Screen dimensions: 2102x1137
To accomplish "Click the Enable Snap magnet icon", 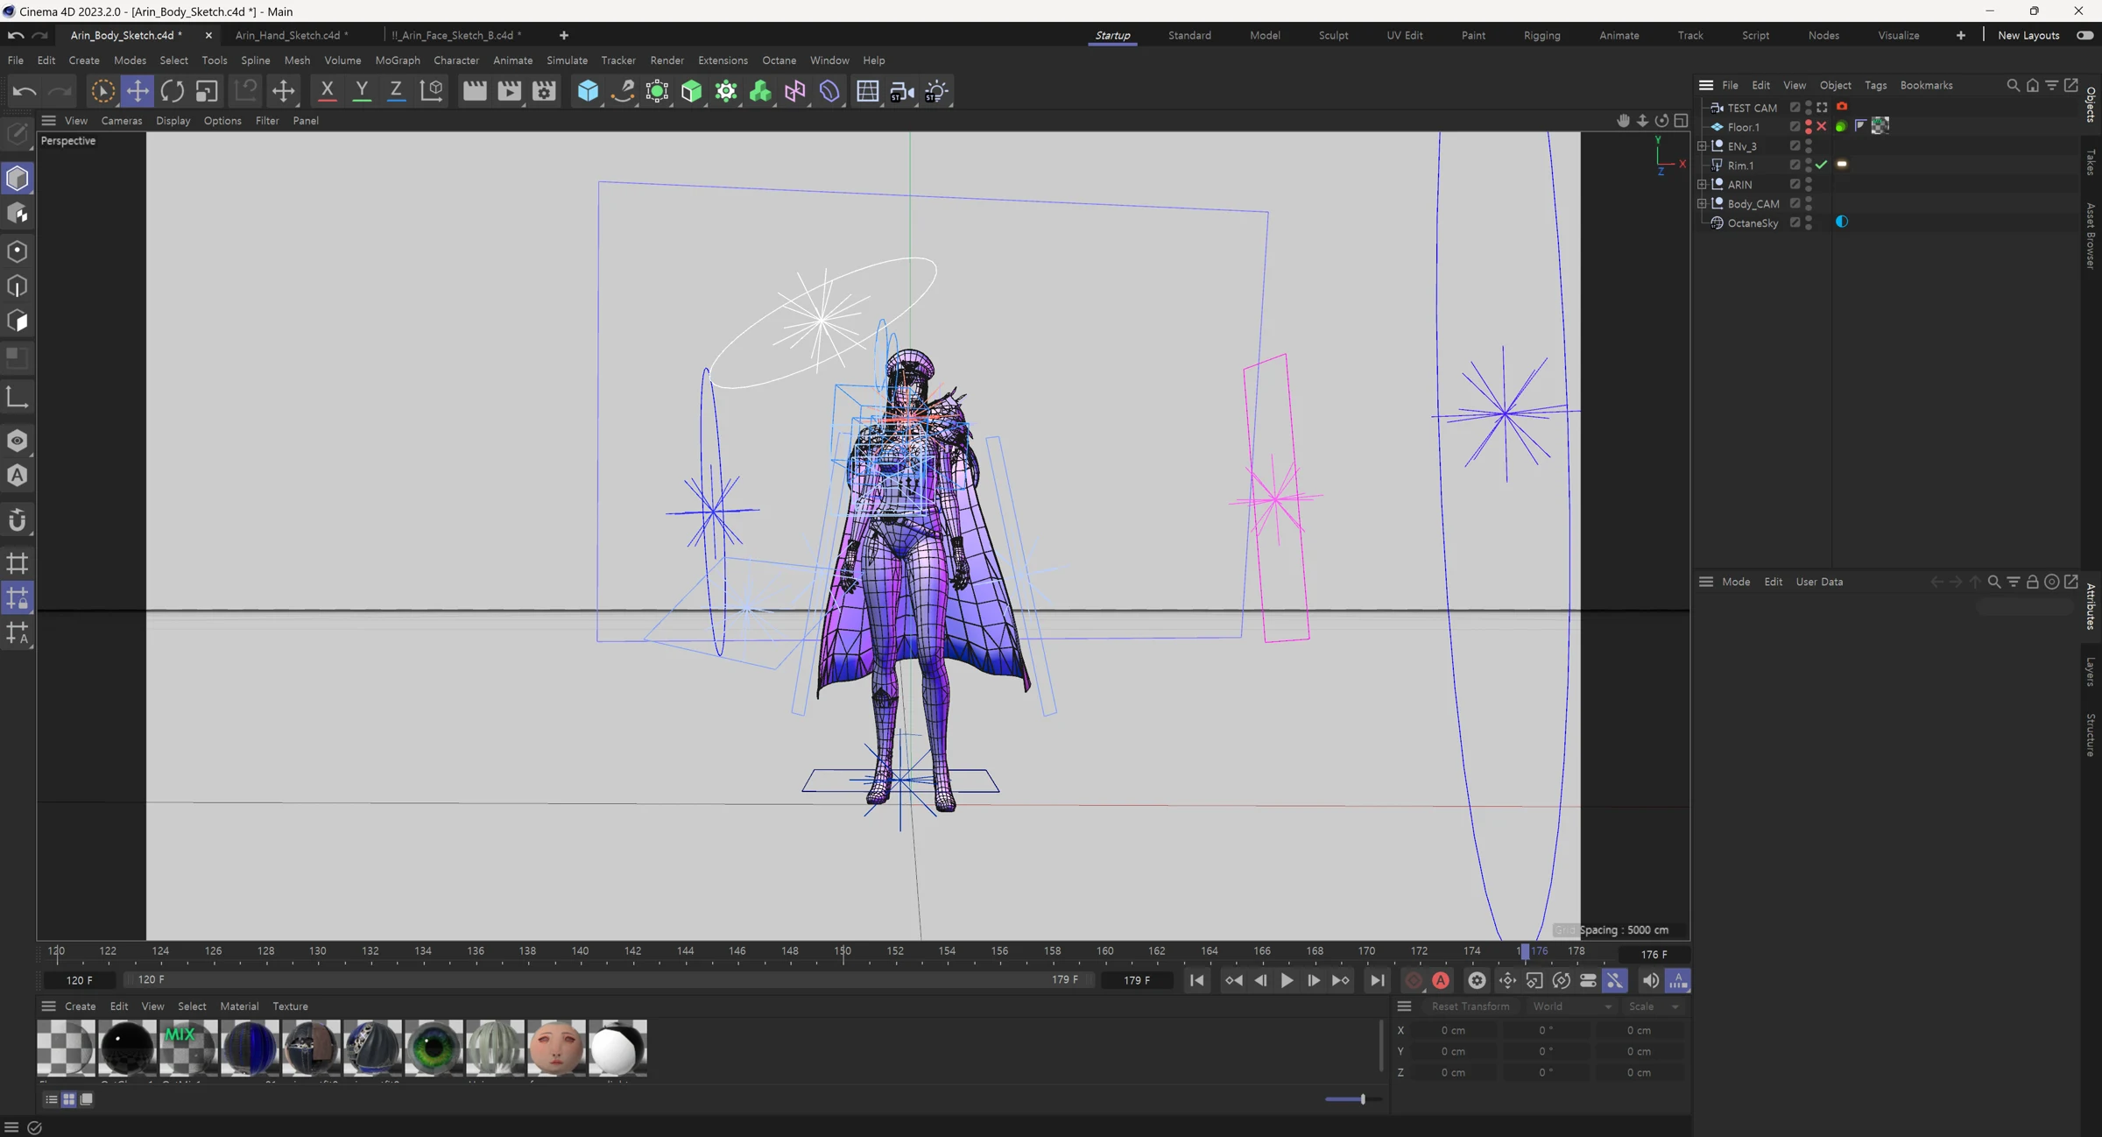I will 18,520.
